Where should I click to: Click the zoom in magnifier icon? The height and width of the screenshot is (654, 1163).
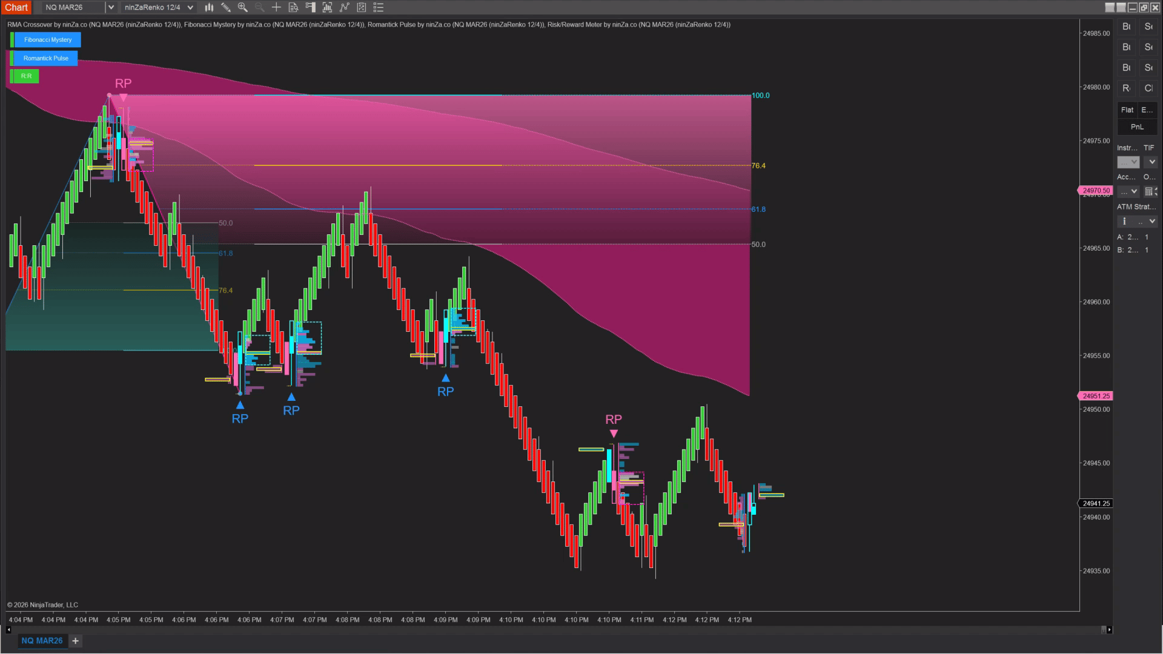[242, 7]
